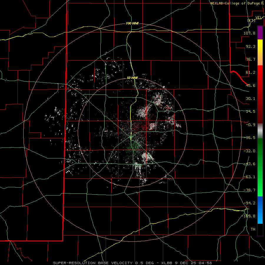Click the 45.6 legend value
Viewport: 265px width, 265px height.
(x=251, y=85)
